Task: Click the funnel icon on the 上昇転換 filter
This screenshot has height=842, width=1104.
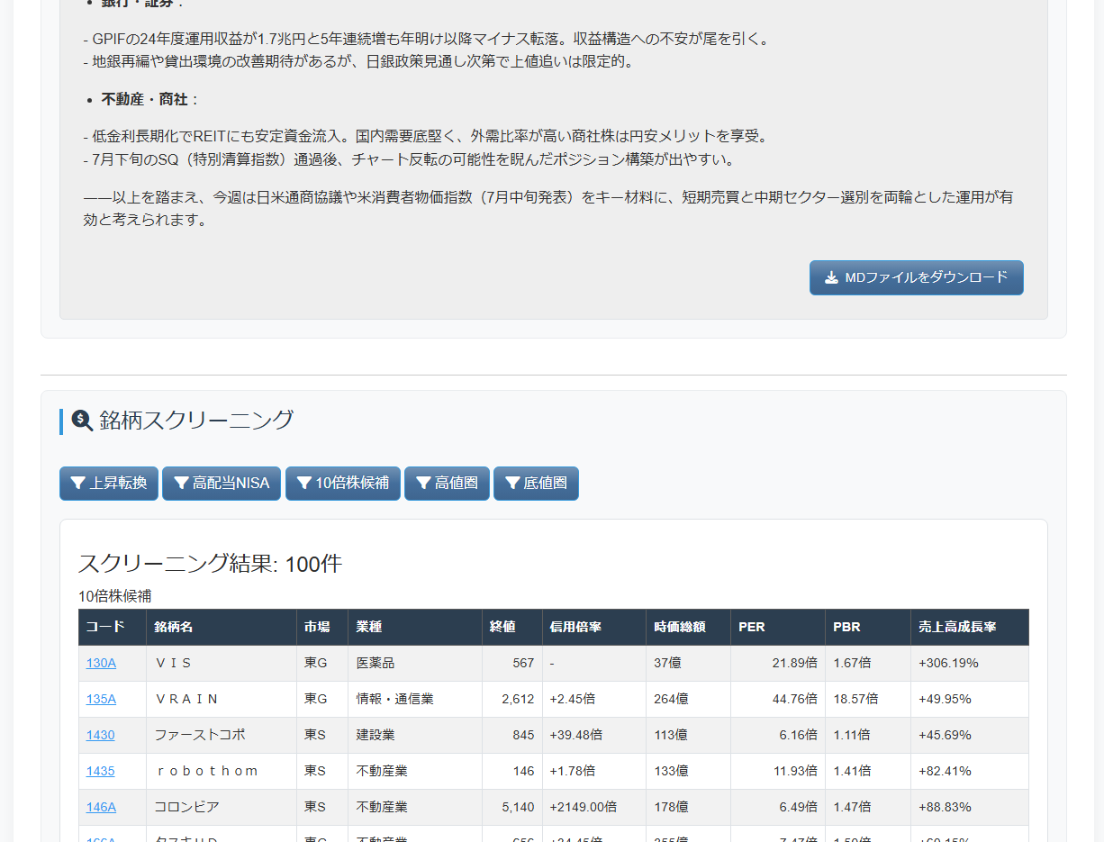Action: tap(77, 484)
